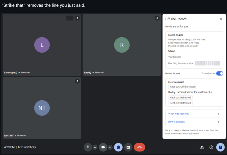Open microphone options chevron next to mic button
The image size is (227, 155).
[x=95, y=147]
